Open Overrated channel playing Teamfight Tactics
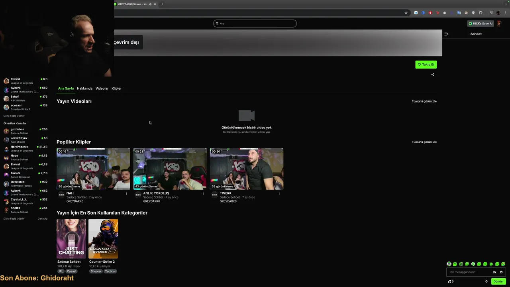Viewport: 510px width, 287px height. (25, 184)
